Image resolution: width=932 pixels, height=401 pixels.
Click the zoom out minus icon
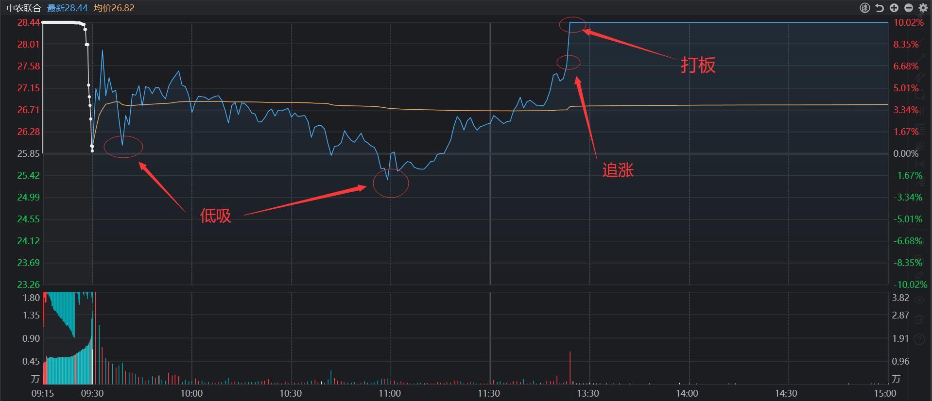click(909, 8)
